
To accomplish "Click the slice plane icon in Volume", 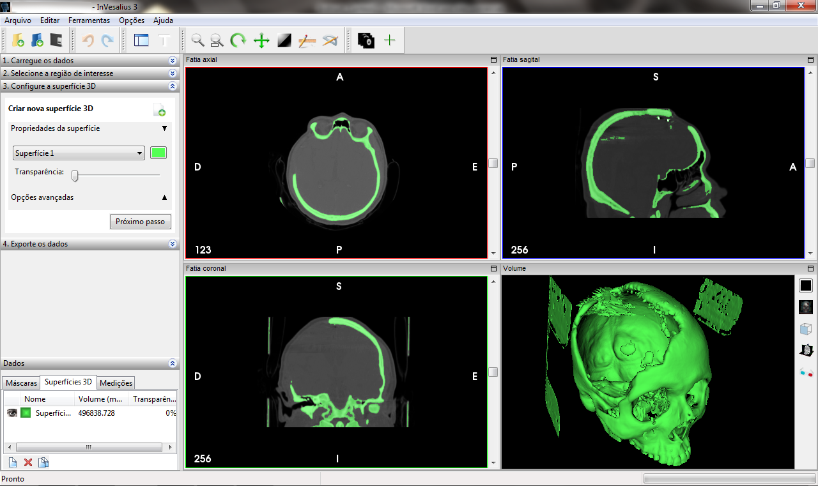I will 806,350.
